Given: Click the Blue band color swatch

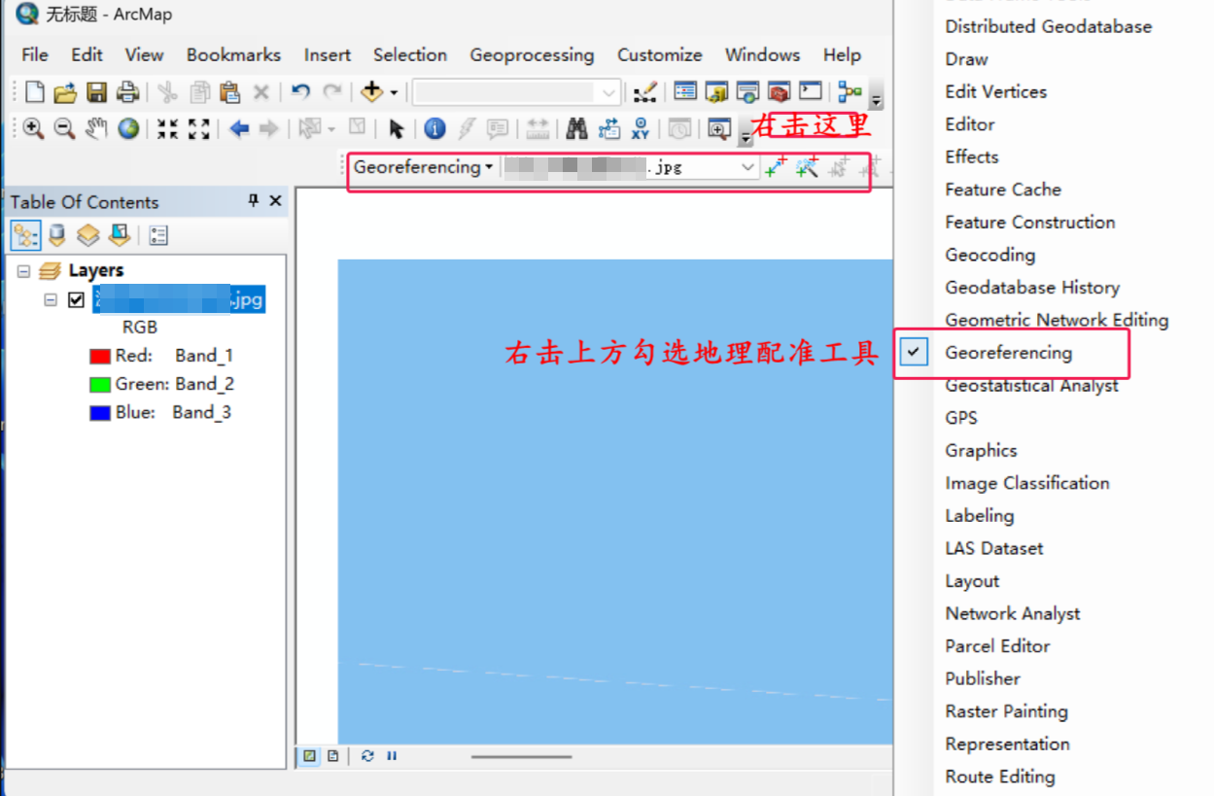Looking at the screenshot, I should pos(99,412).
